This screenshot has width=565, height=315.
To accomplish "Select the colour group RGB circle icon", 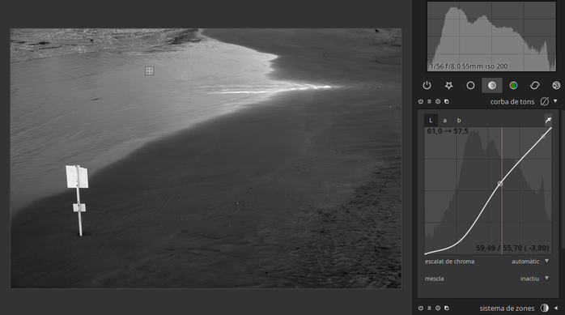I will click(x=513, y=85).
